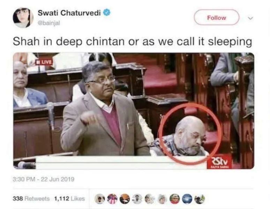Click the red LIVE badge on the video
This screenshot has width=270, height=209.
pos(44,62)
